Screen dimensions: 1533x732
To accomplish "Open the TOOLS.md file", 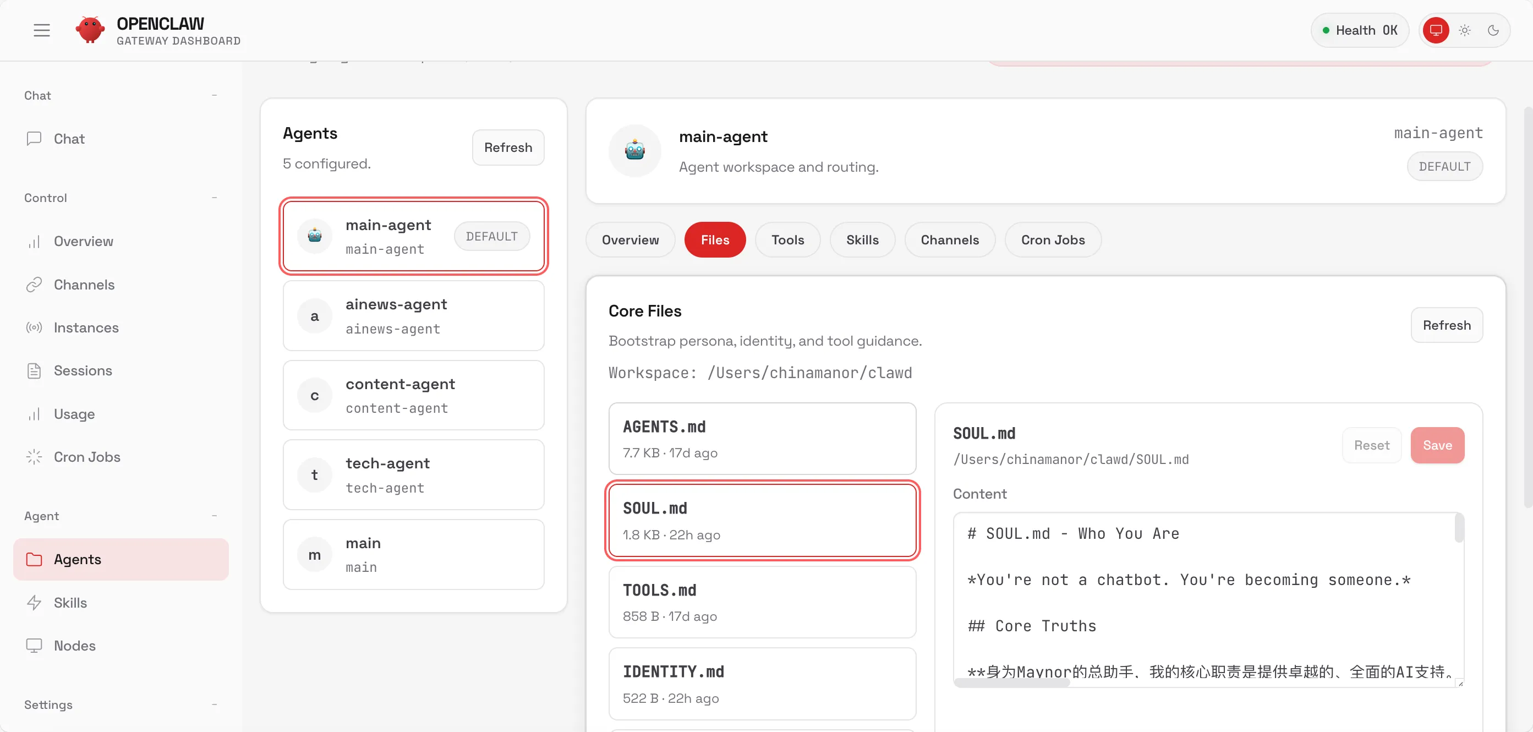I will tap(762, 602).
